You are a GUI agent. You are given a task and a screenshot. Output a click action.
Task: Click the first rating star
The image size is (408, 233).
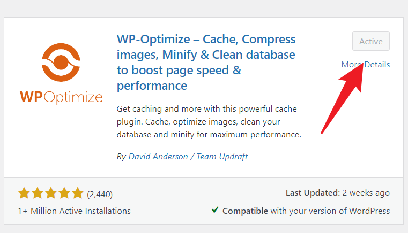click(24, 193)
